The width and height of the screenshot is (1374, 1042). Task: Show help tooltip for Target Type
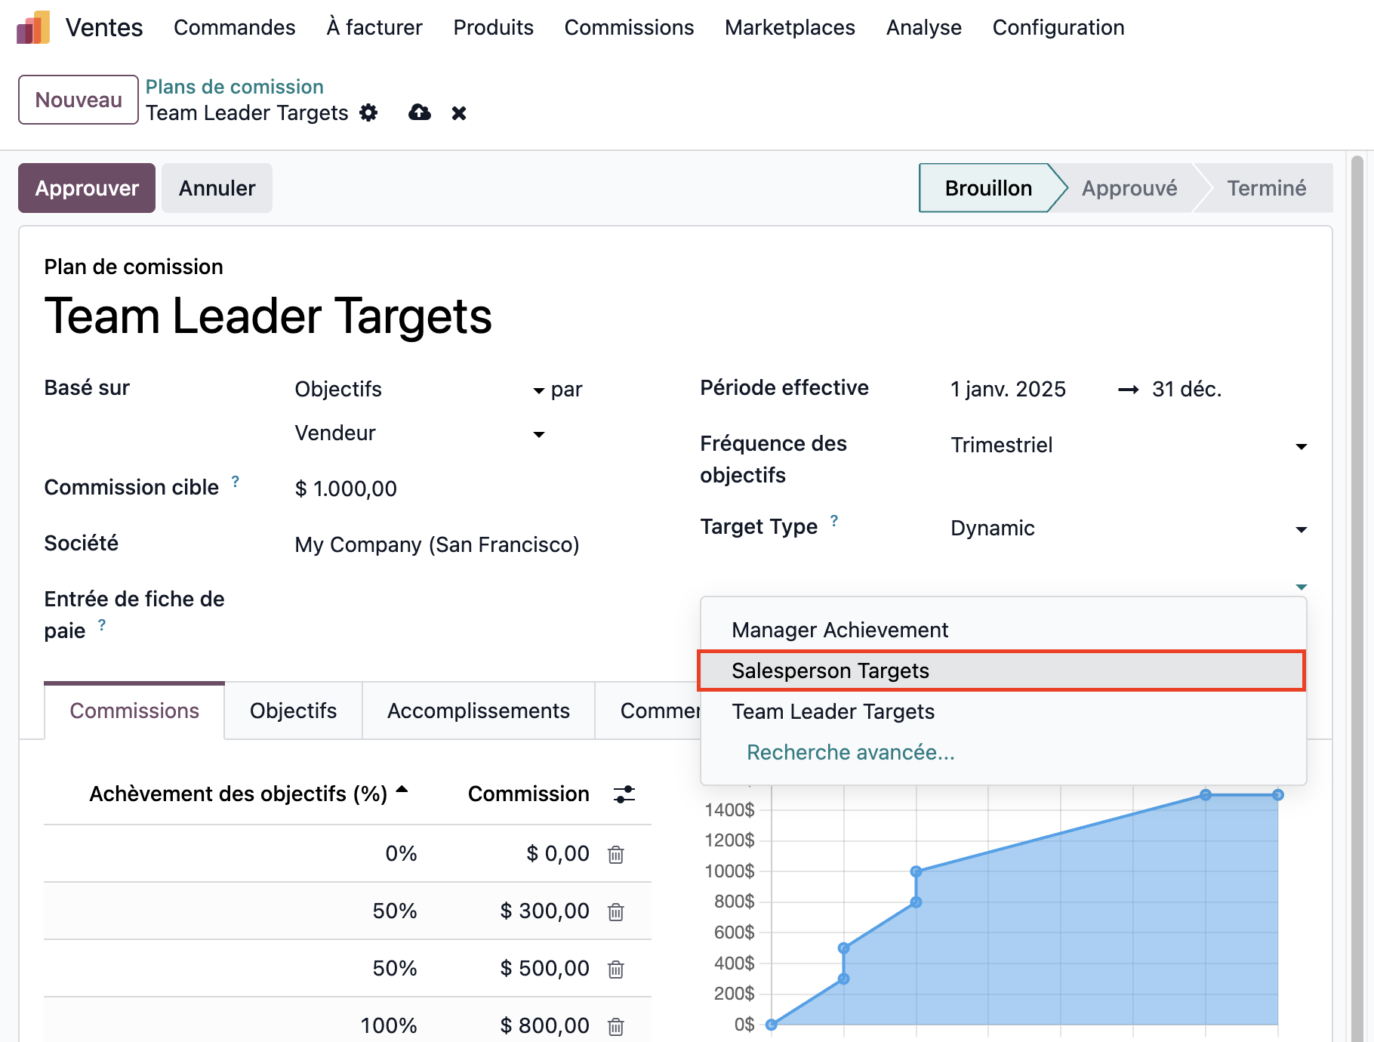[834, 520]
